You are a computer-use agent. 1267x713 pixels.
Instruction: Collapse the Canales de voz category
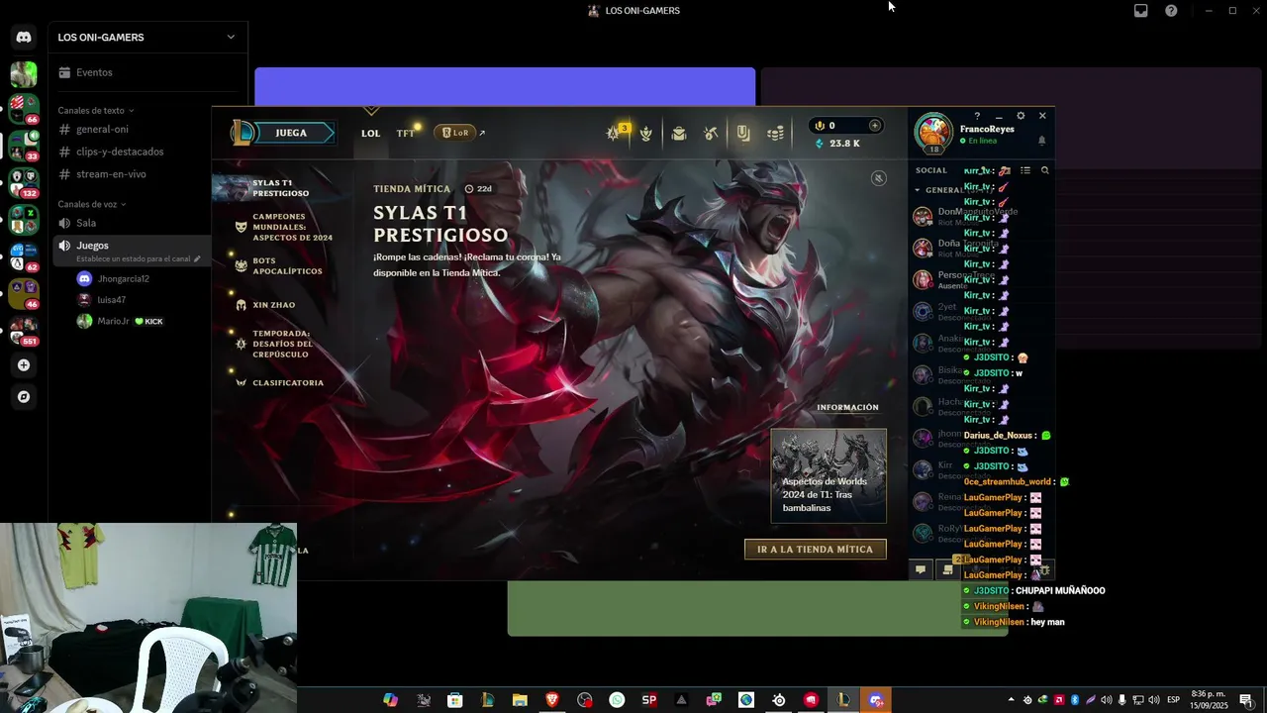(x=92, y=204)
